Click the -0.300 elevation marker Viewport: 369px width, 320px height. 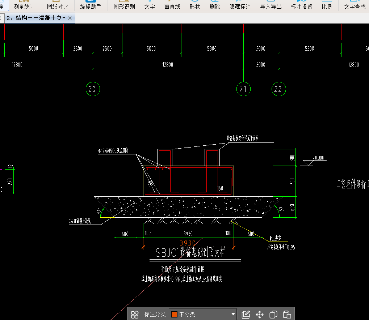[x=318, y=158]
